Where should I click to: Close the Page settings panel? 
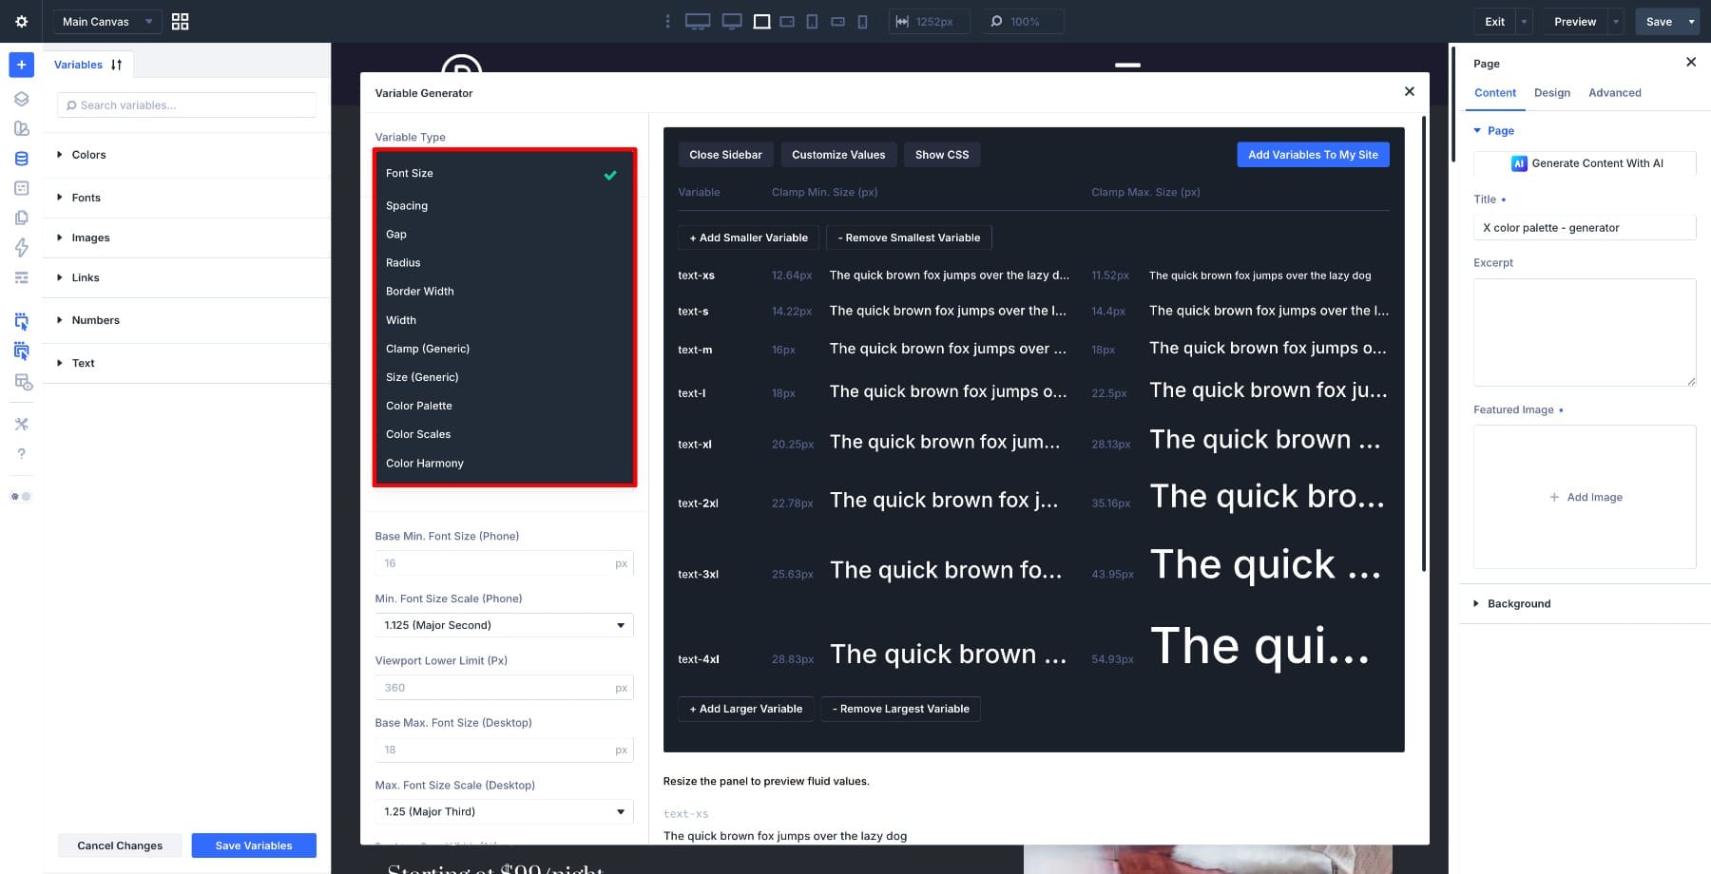tap(1691, 62)
